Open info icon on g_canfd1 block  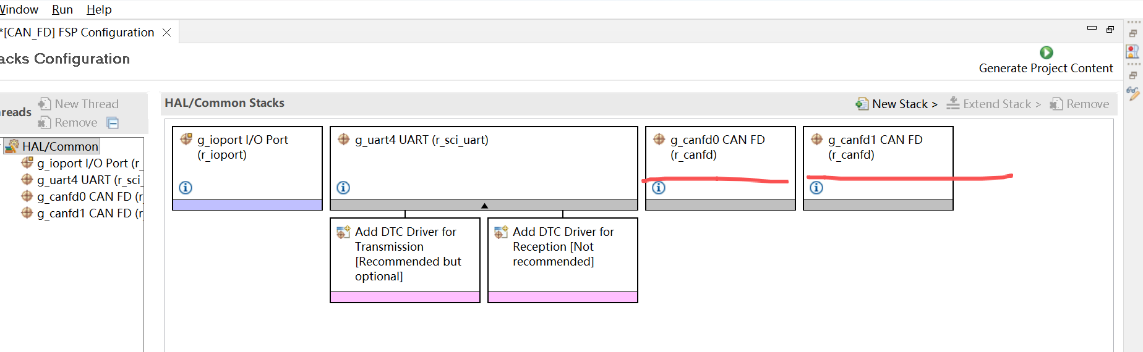coord(816,188)
